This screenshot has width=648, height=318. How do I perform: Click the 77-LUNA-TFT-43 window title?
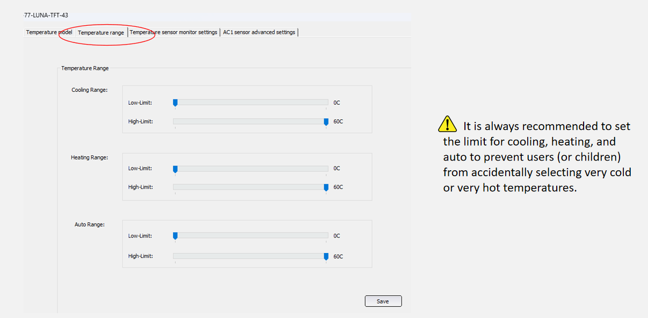click(x=46, y=15)
